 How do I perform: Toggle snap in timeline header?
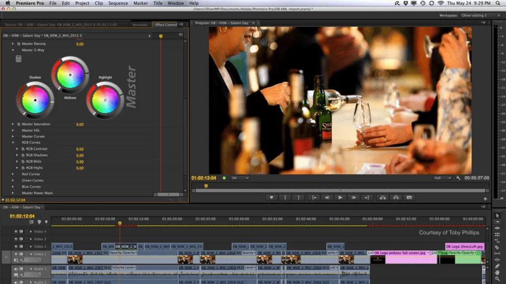click(31, 222)
